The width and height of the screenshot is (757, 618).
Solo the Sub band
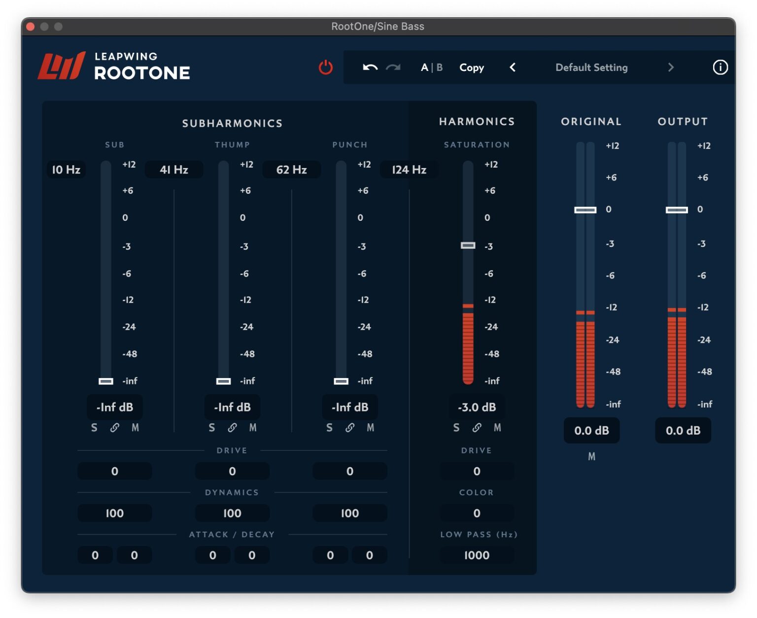[x=94, y=428]
